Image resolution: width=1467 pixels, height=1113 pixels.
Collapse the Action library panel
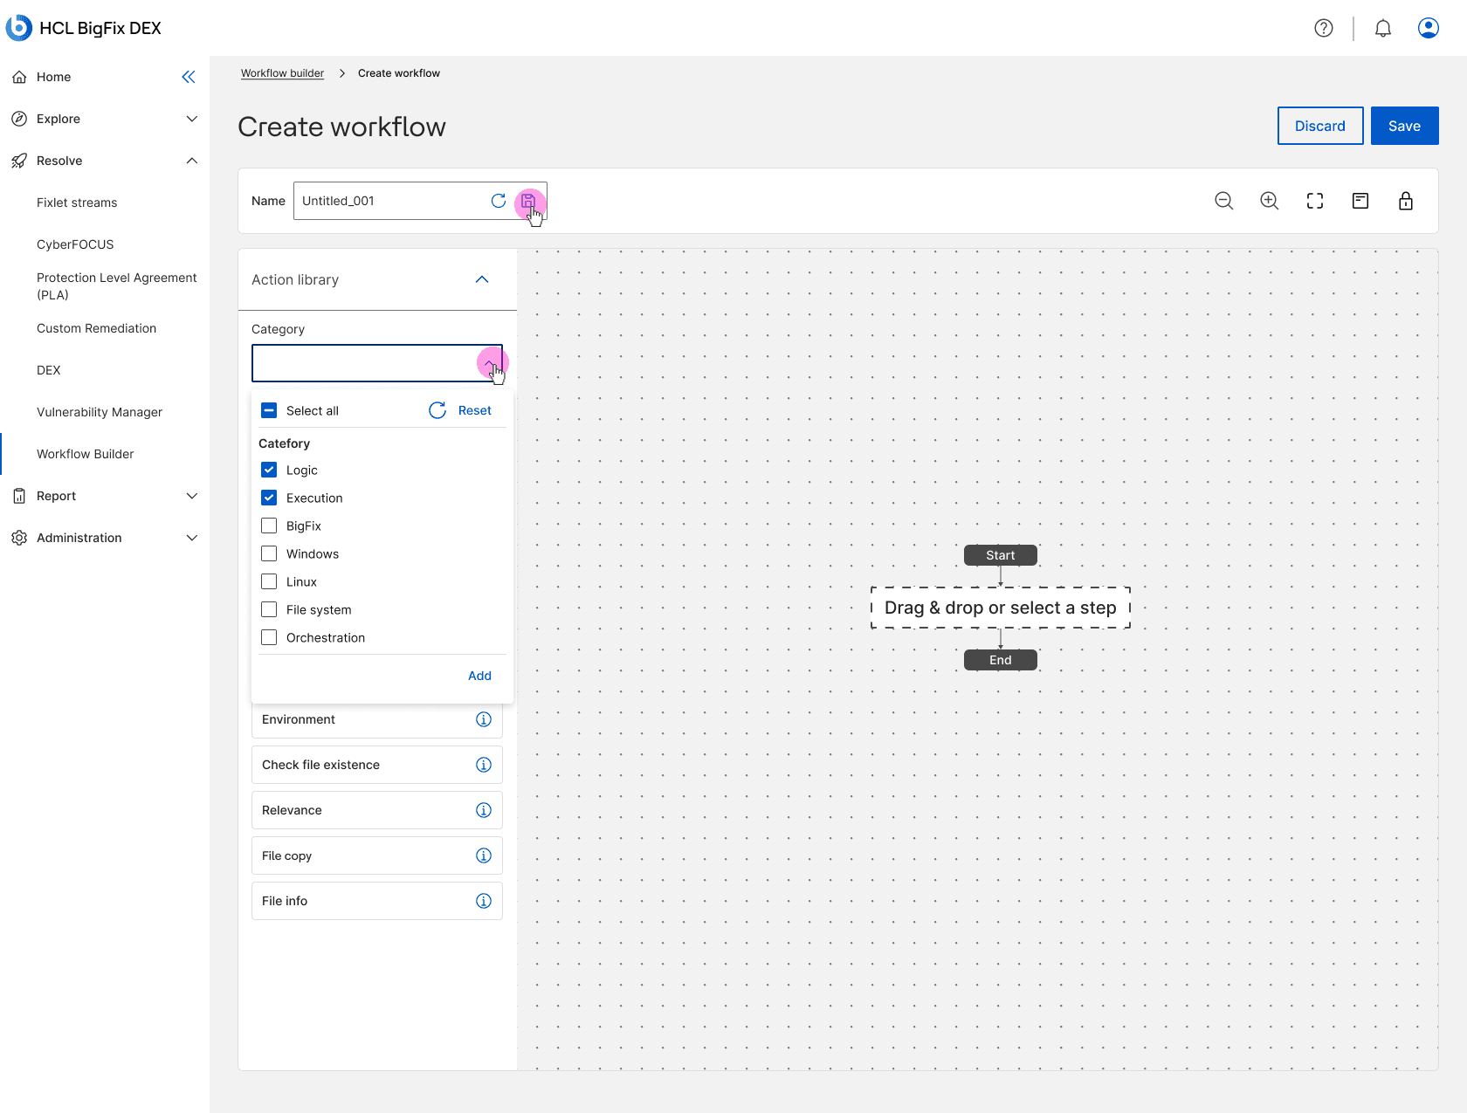[482, 279]
